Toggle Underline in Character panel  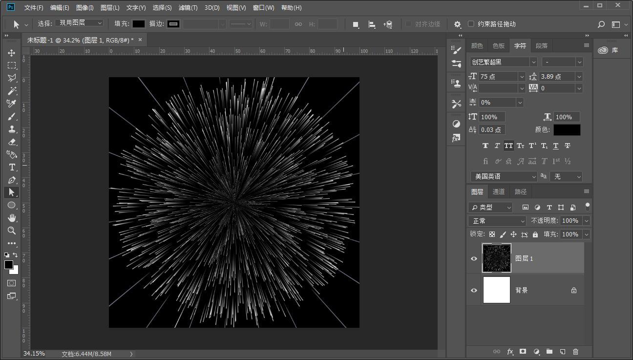pos(556,146)
